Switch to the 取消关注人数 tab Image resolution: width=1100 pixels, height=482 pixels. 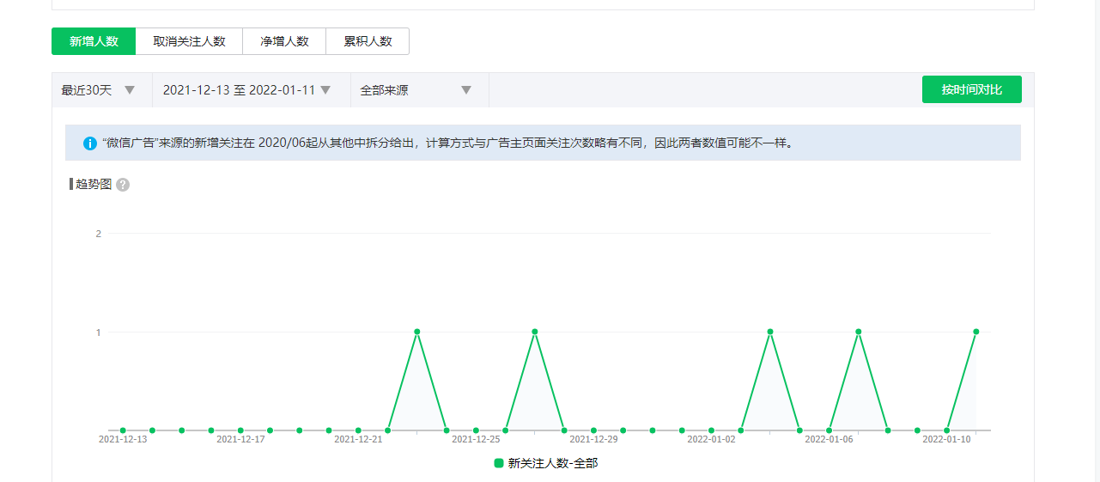tap(189, 41)
